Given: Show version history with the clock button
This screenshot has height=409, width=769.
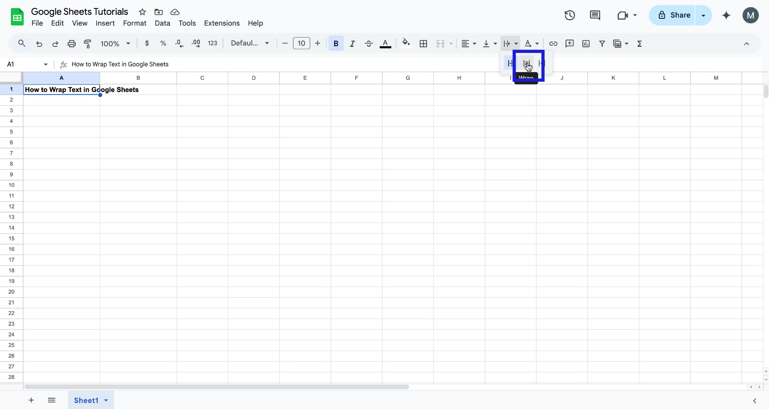Looking at the screenshot, I should [569, 15].
